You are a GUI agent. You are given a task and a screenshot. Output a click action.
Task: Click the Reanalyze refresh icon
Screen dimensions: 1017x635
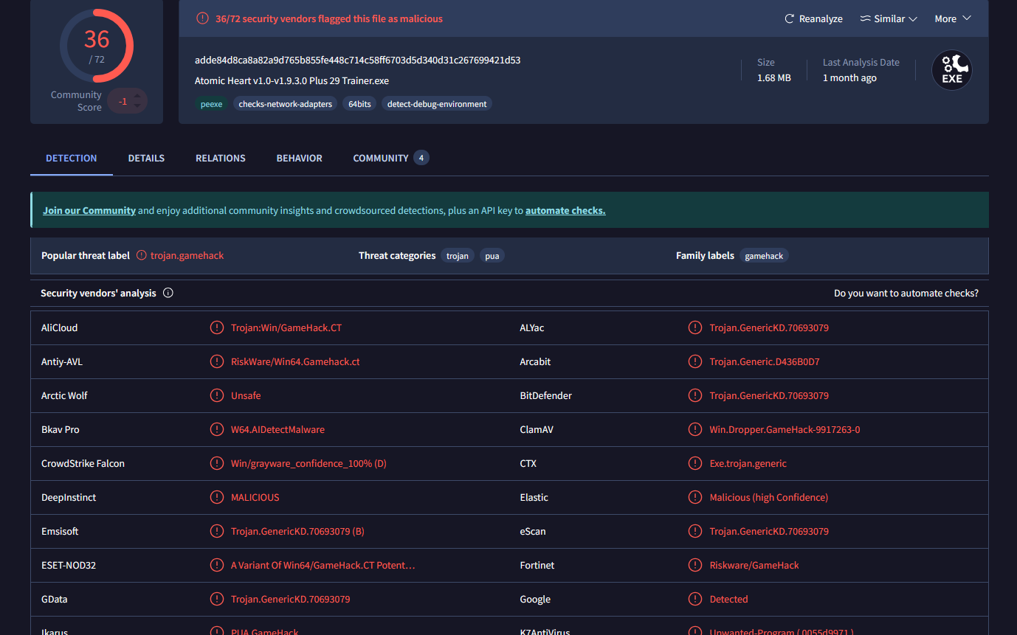pos(789,19)
